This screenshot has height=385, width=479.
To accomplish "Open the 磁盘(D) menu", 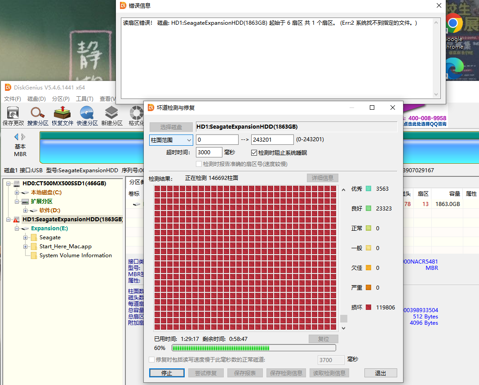I will pos(36,99).
